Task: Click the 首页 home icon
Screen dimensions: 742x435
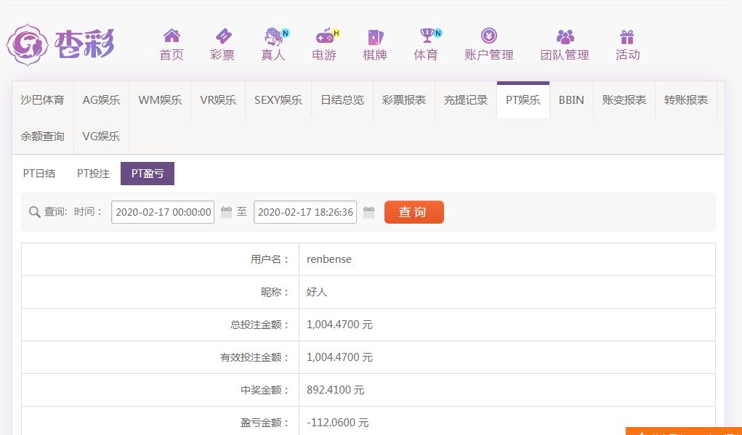Action: [x=172, y=36]
